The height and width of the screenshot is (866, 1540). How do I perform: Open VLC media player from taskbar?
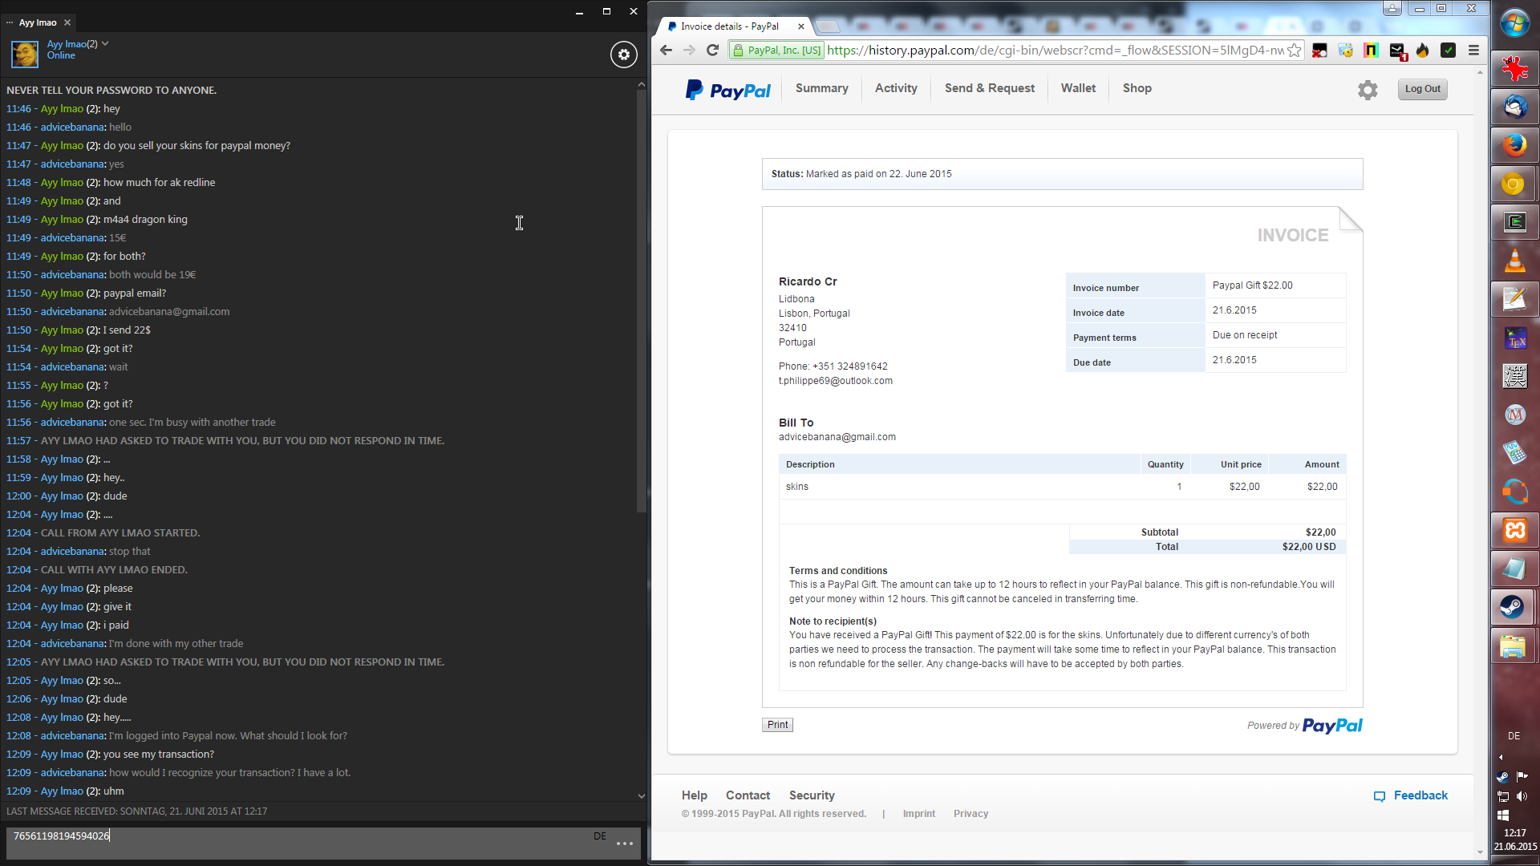point(1514,261)
